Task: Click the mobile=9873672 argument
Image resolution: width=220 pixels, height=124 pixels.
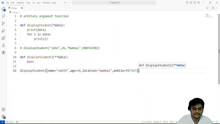Action: point(126,71)
